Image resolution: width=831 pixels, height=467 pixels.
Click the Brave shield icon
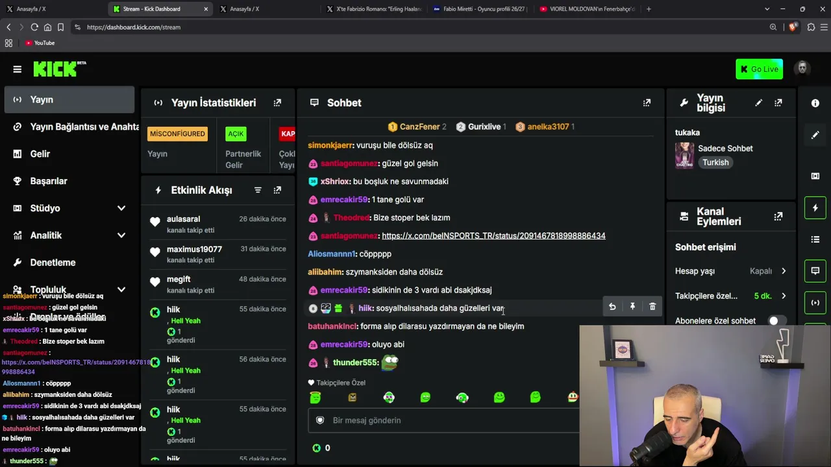pos(792,27)
